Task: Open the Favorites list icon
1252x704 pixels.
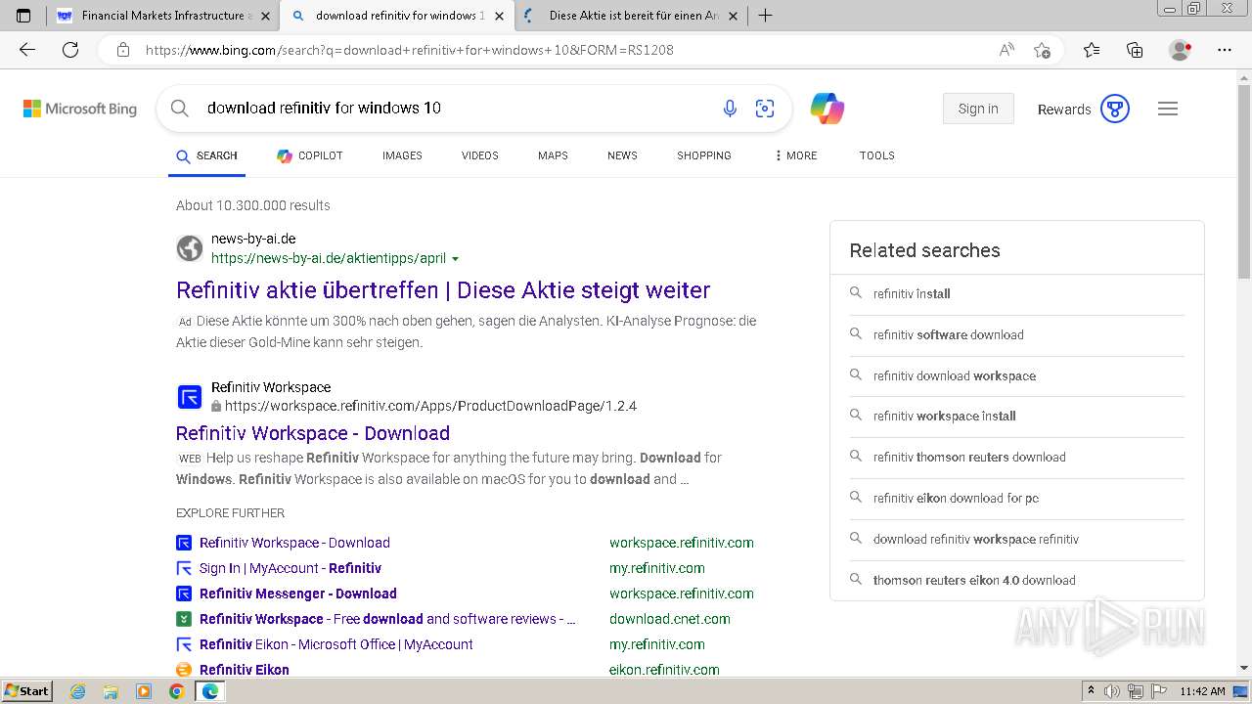Action: pyautogui.click(x=1092, y=50)
